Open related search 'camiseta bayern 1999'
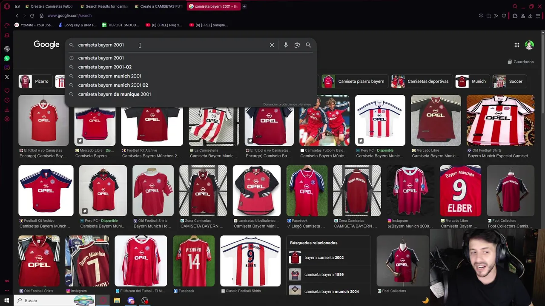 pyautogui.click(x=328, y=275)
